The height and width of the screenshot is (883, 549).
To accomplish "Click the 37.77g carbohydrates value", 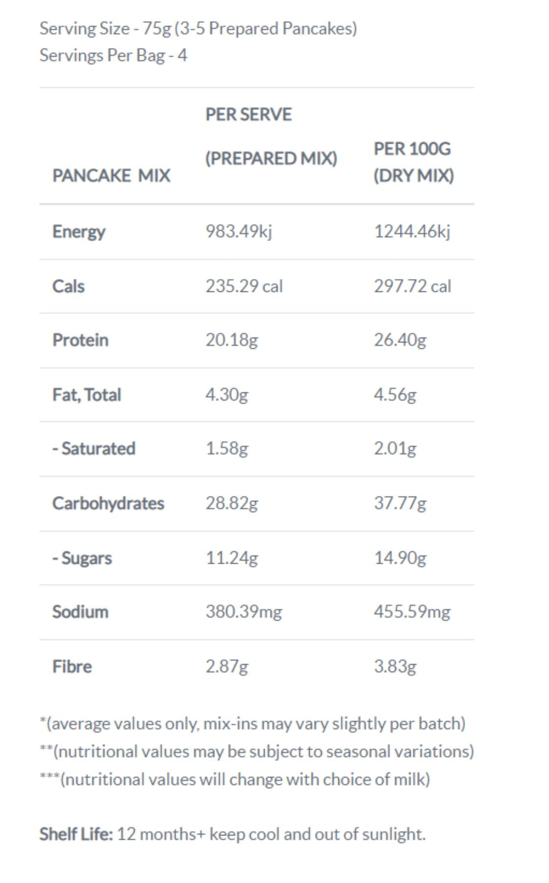I will (x=400, y=503).
